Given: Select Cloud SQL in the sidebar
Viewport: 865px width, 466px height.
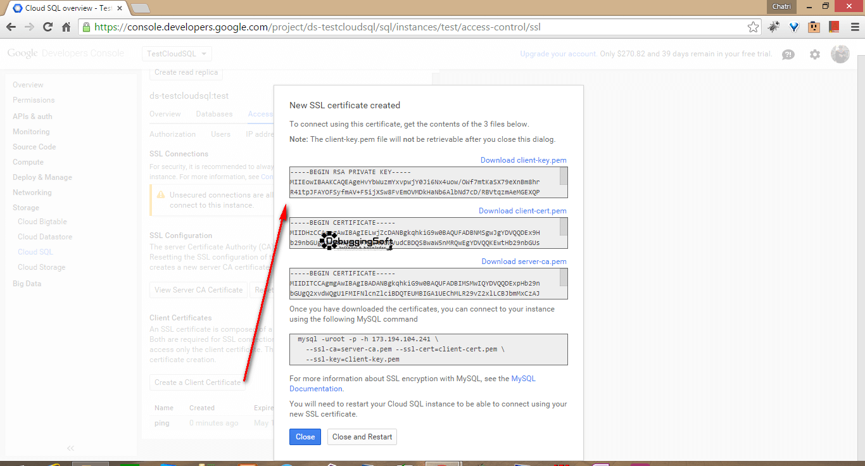Looking at the screenshot, I should pyautogui.click(x=35, y=252).
